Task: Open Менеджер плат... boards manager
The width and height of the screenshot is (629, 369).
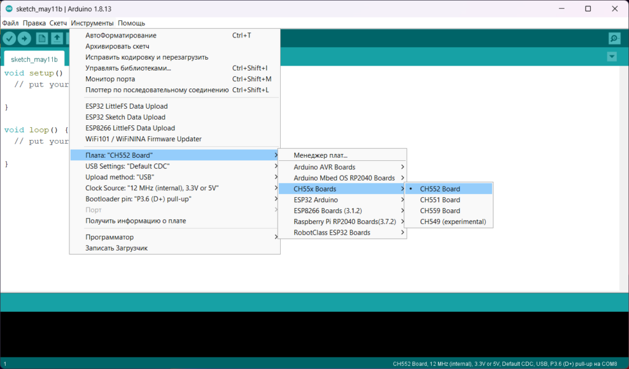Action: click(x=321, y=155)
